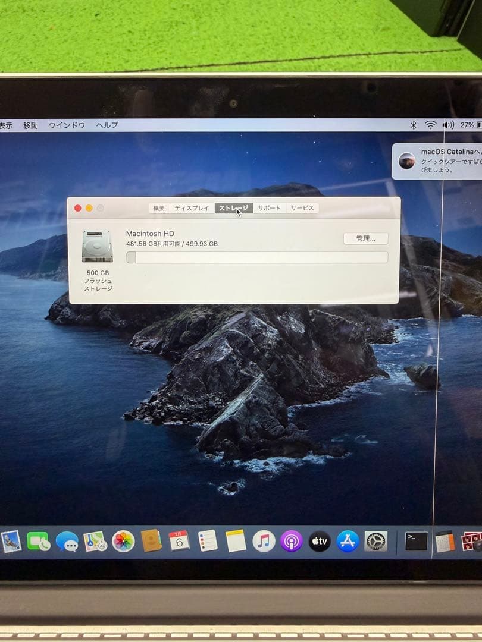Screen dimensions: 482x642
Task: Open the ヘルプ menu
Action: (107, 125)
